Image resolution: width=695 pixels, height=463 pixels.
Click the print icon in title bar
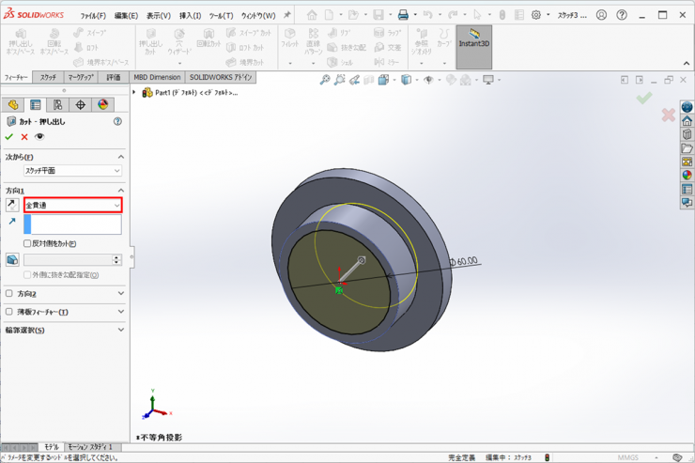pos(403,15)
